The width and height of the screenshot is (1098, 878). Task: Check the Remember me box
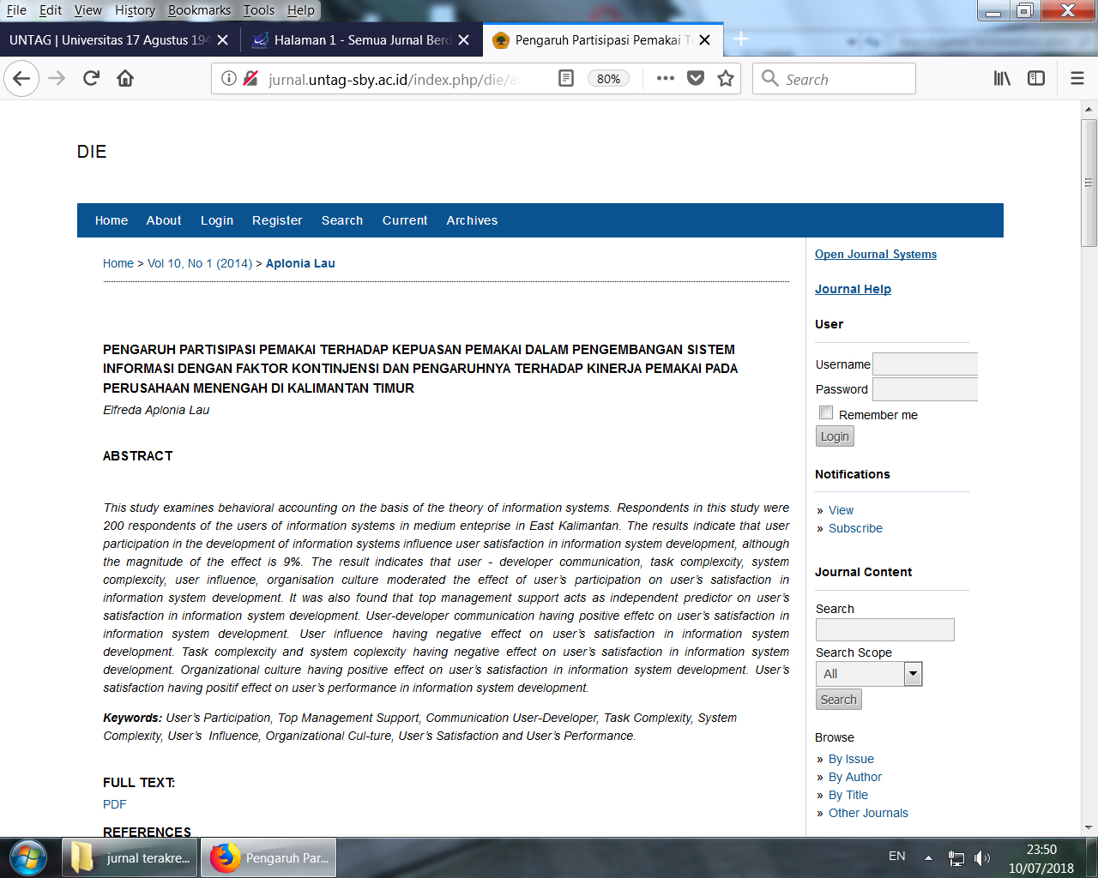pos(826,413)
